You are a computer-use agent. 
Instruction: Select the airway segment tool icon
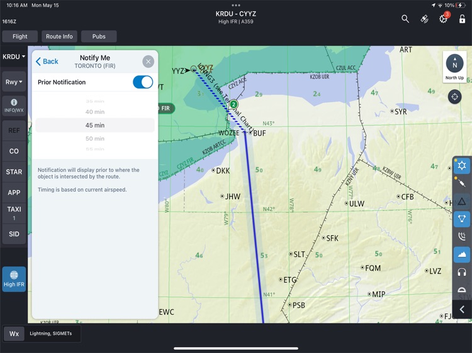click(462, 183)
